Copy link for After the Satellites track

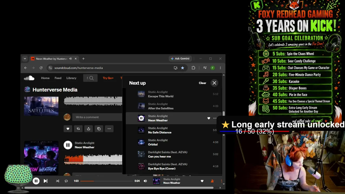[99, 129]
